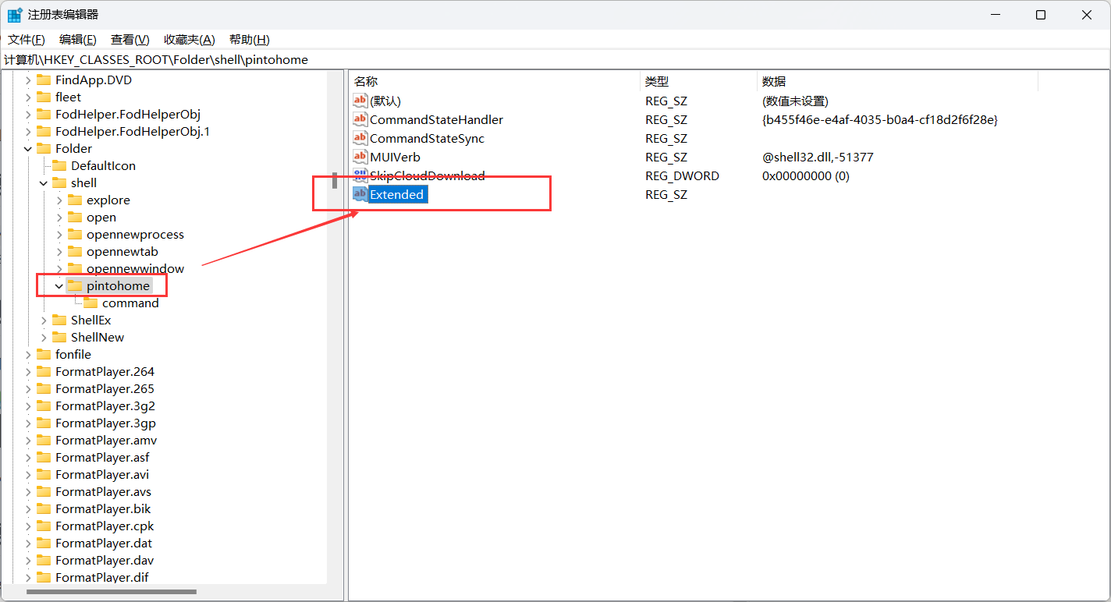Open the 文件(F) menu
Viewport: 1111px width, 602px height.
point(27,39)
